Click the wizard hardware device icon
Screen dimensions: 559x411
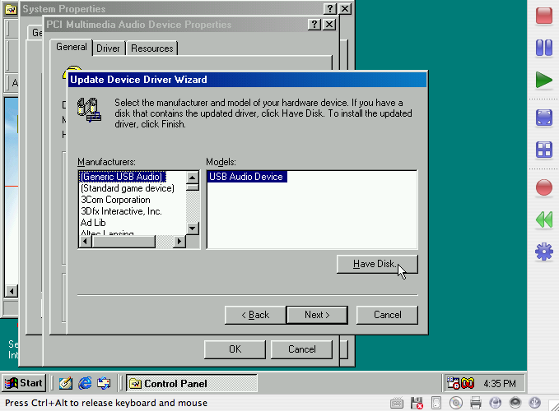[89, 109]
